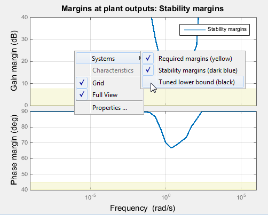Uncheck Stability margins (dark blue) system
The width and height of the screenshot is (268, 215).
coord(193,70)
